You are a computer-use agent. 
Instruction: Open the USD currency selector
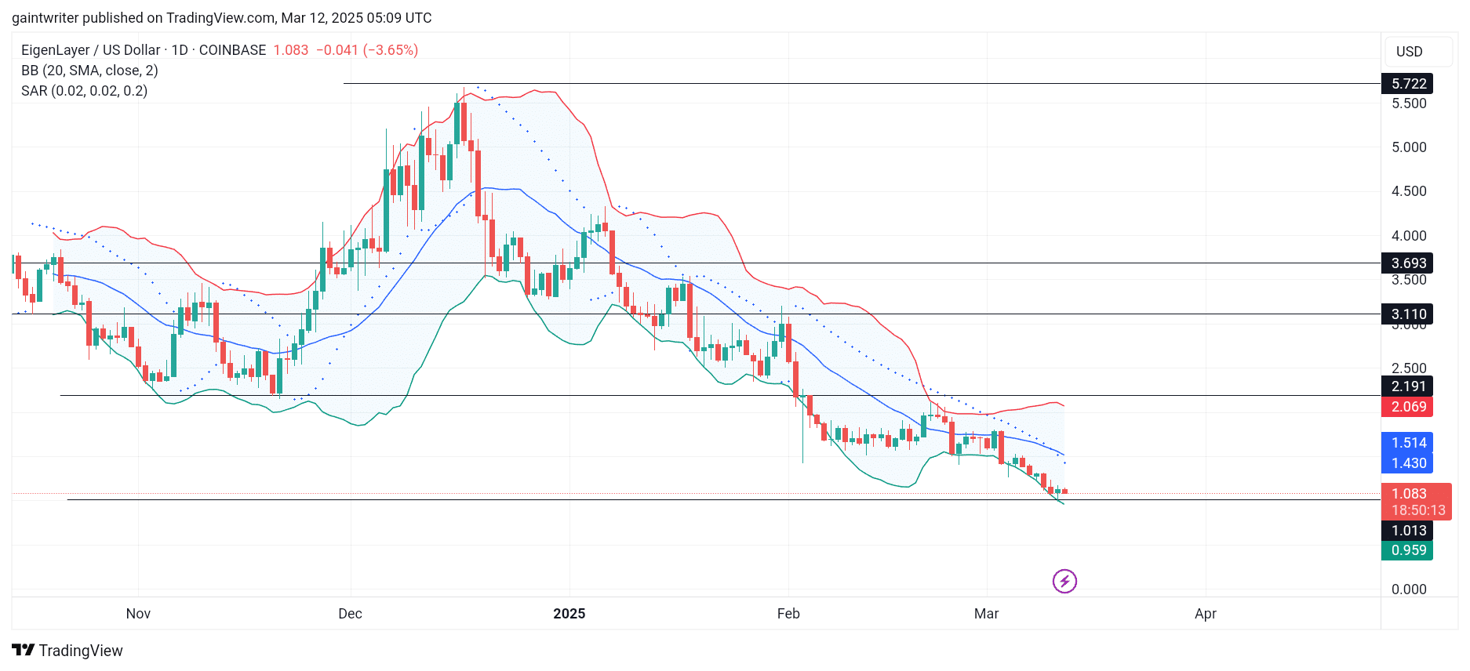(1418, 52)
